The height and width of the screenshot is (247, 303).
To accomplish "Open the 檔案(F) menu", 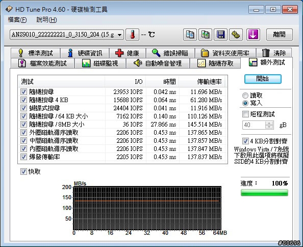I will click(x=17, y=20).
